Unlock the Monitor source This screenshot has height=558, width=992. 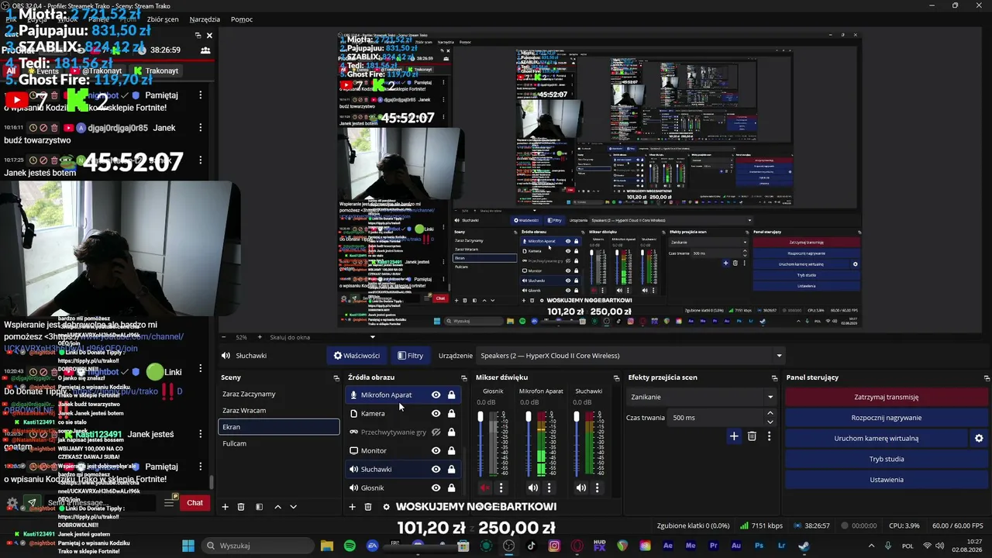tap(451, 451)
